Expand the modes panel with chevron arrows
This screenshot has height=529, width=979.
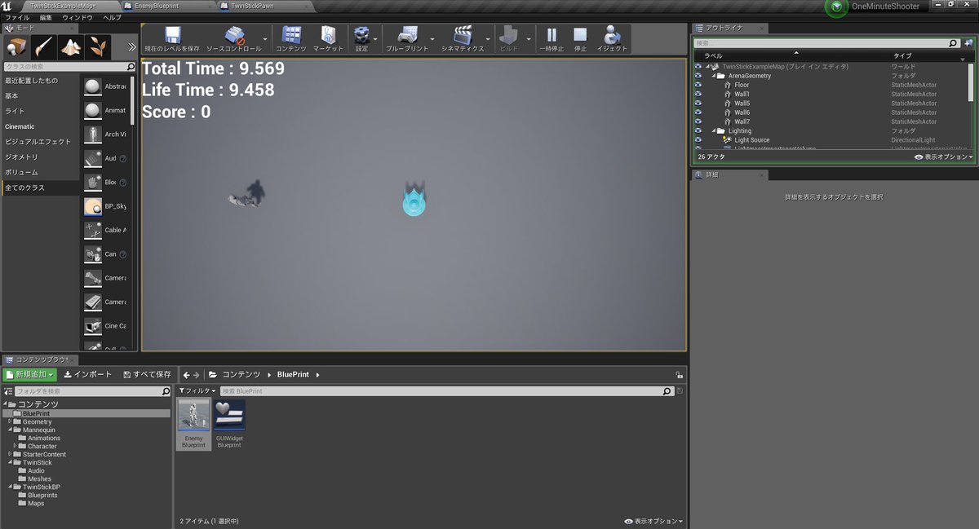pyautogui.click(x=131, y=46)
